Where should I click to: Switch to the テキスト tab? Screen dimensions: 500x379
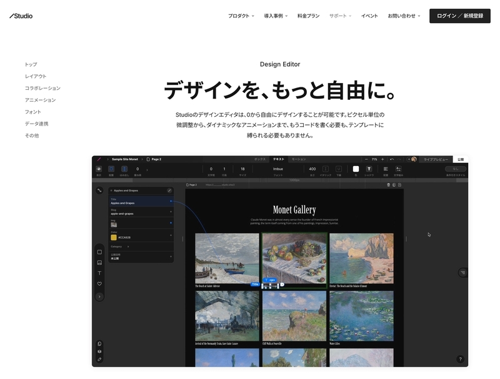278,159
